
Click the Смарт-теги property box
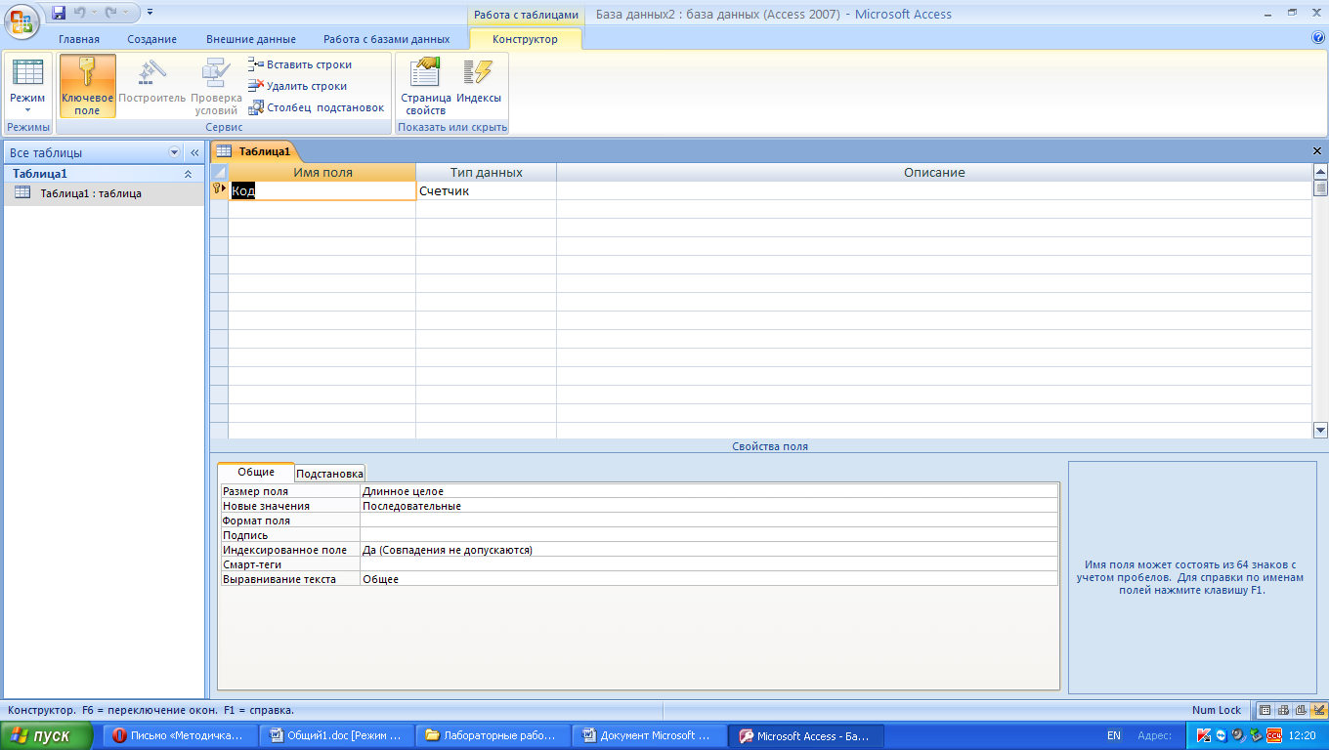pyautogui.click(x=708, y=564)
